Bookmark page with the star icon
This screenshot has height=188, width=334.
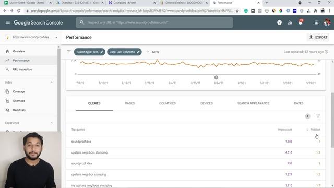(237, 10)
